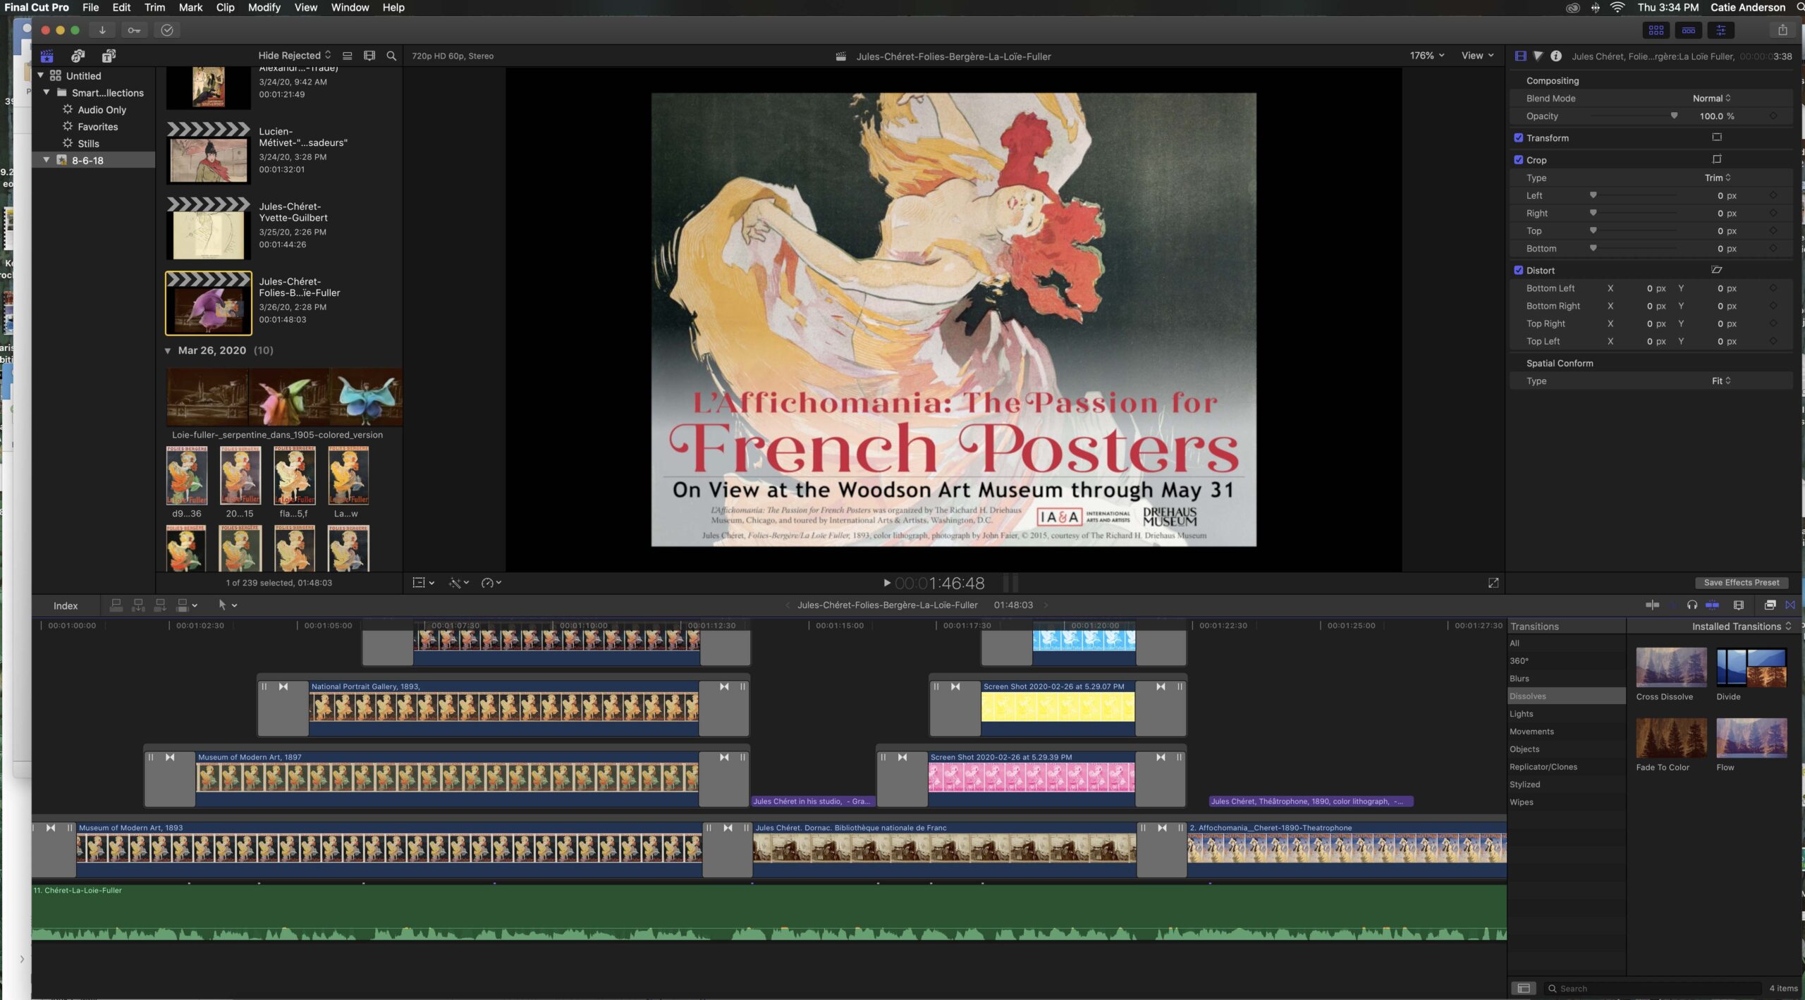Open the Titles and Generators sidebar

point(109,56)
